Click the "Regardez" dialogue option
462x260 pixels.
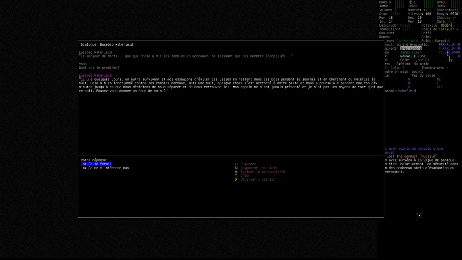pyautogui.click(x=248, y=164)
